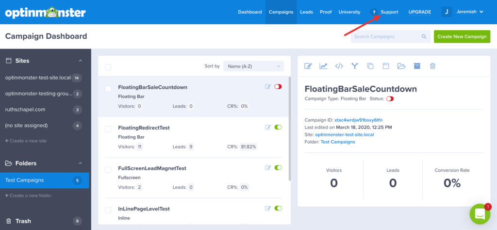Screen dimensions: 497x230
Task: Go to the Leads menu item
Action: pos(306,12)
